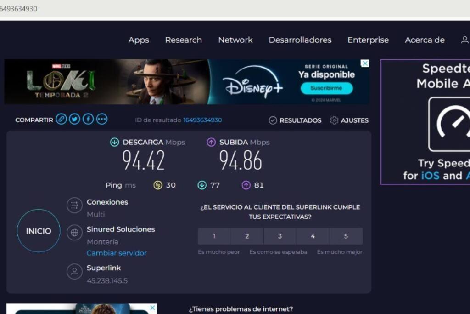Image resolution: width=470 pixels, height=314 pixels.
Task: Click the globe icon beside Sinured Soluciones
Action: (74, 232)
